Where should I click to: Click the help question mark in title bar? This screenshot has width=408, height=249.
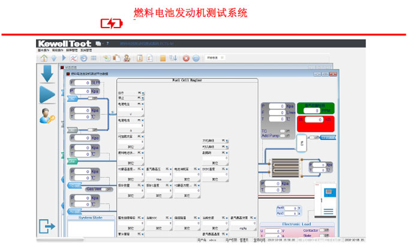108,43
